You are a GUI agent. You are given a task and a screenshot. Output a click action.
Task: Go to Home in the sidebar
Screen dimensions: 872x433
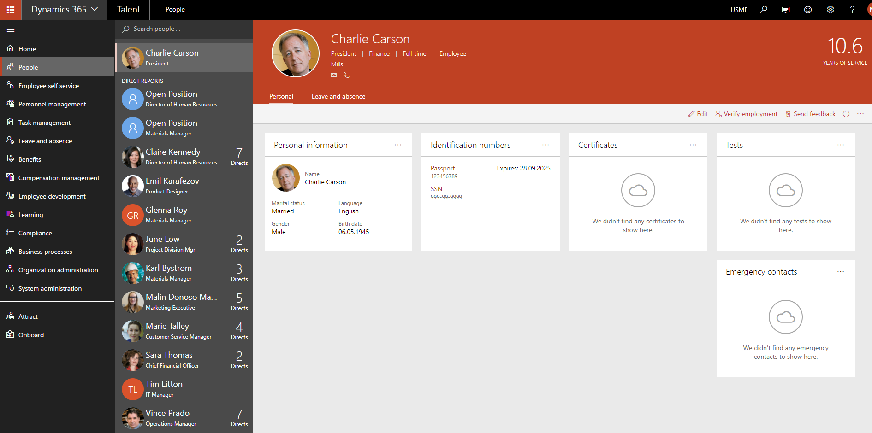tap(57, 48)
